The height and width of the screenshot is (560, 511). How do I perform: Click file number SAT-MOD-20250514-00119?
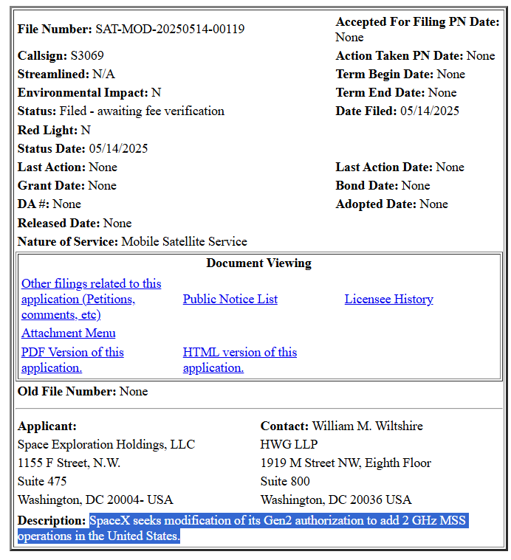[170, 29]
